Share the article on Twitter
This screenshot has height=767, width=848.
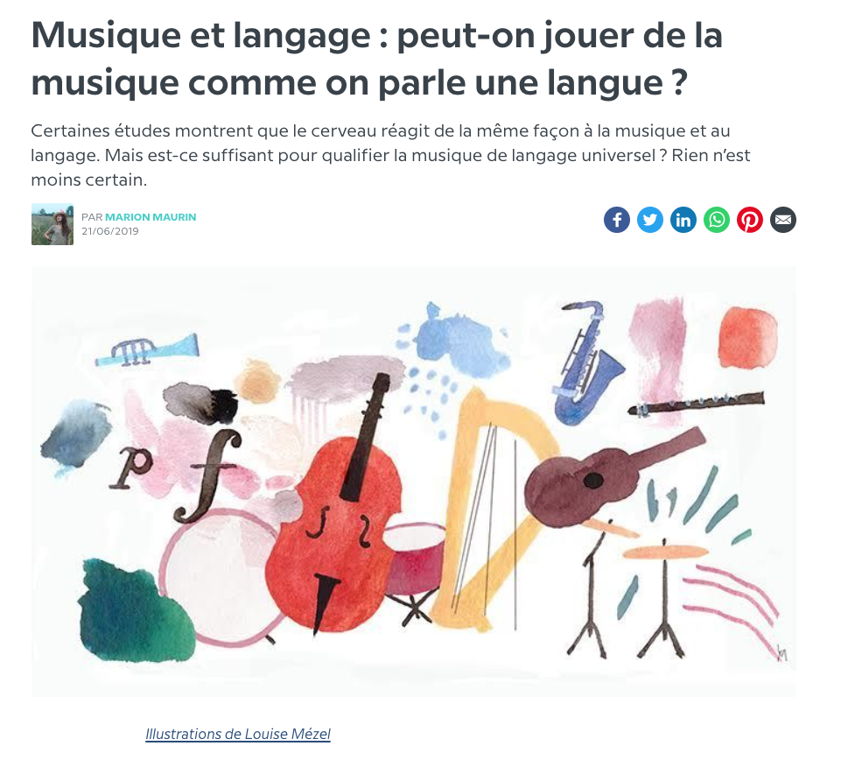649,220
